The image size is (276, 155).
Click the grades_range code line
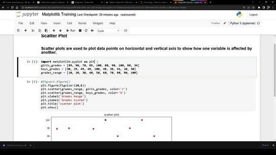tap(89, 73)
